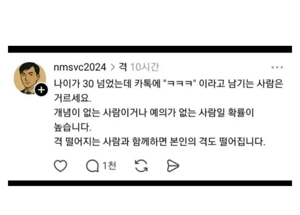The width and height of the screenshot is (300, 215).
Task: Click the chevron arrow beside nmsvc2024
Action: [x=112, y=67]
